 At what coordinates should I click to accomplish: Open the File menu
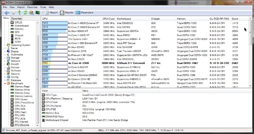point(5,7)
